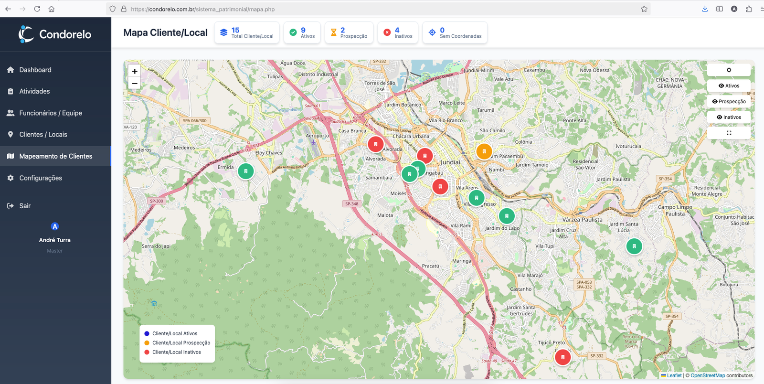Viewport: 764px width, 384px height.
Task: Click the orange Prospecção marker on map
Action: point(484,151)
